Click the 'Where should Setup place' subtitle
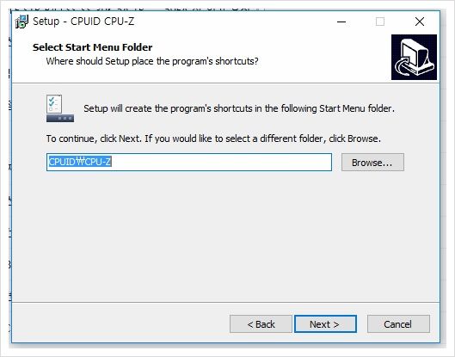Image resolution: width=455 pixels, height=357 pixels. tap(152, 61)
